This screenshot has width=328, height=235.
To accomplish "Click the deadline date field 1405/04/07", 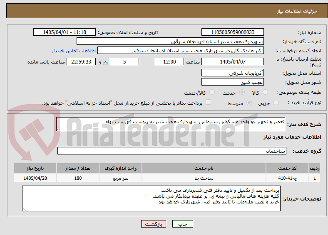I will [x=233, y=61].
